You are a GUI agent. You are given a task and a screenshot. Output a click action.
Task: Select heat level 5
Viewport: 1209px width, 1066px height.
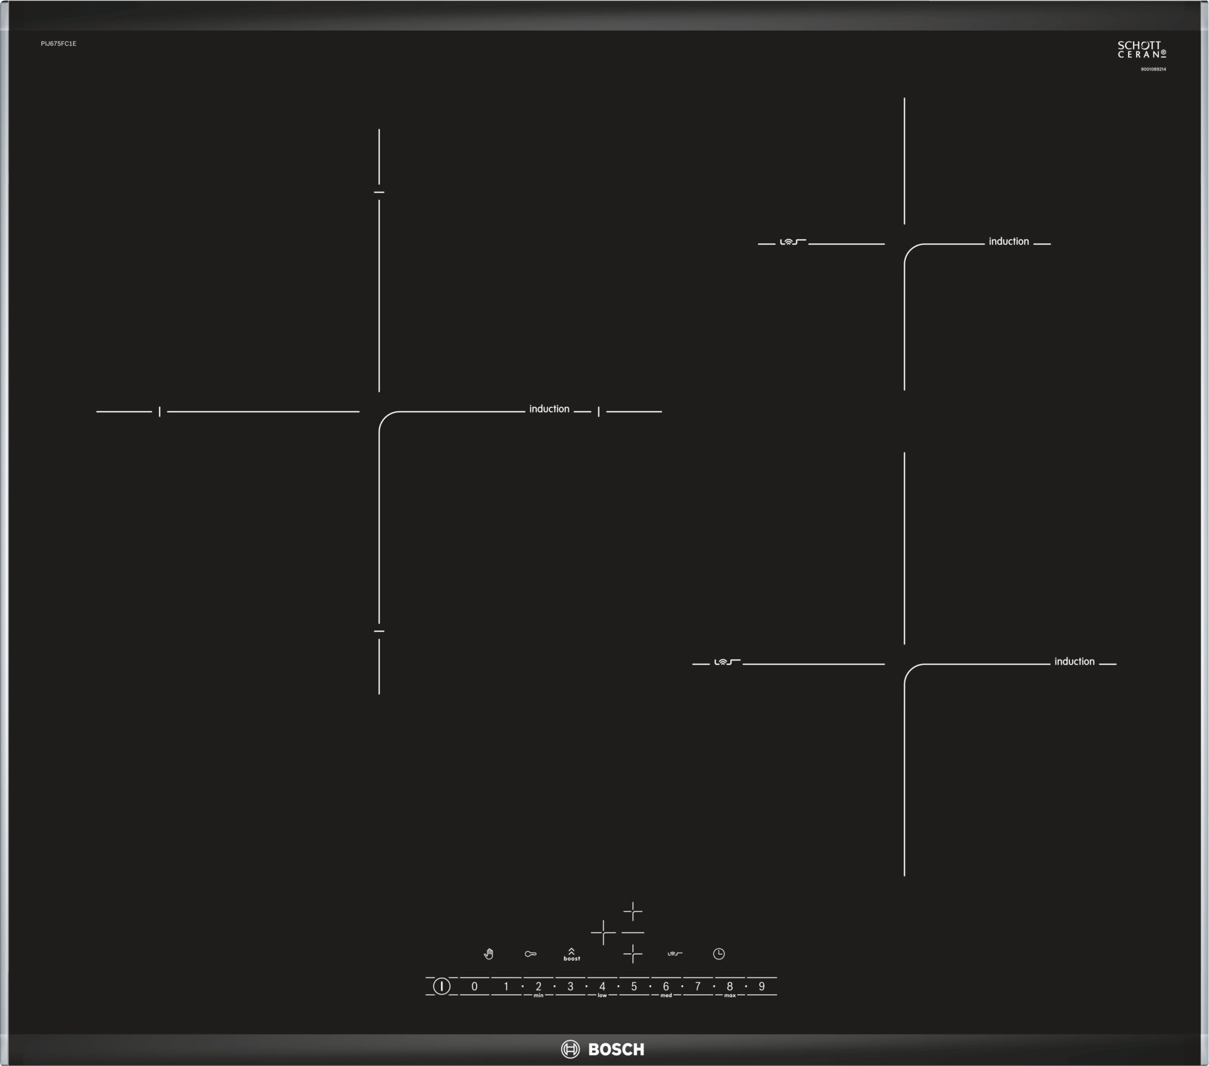(x=634, y=986)
